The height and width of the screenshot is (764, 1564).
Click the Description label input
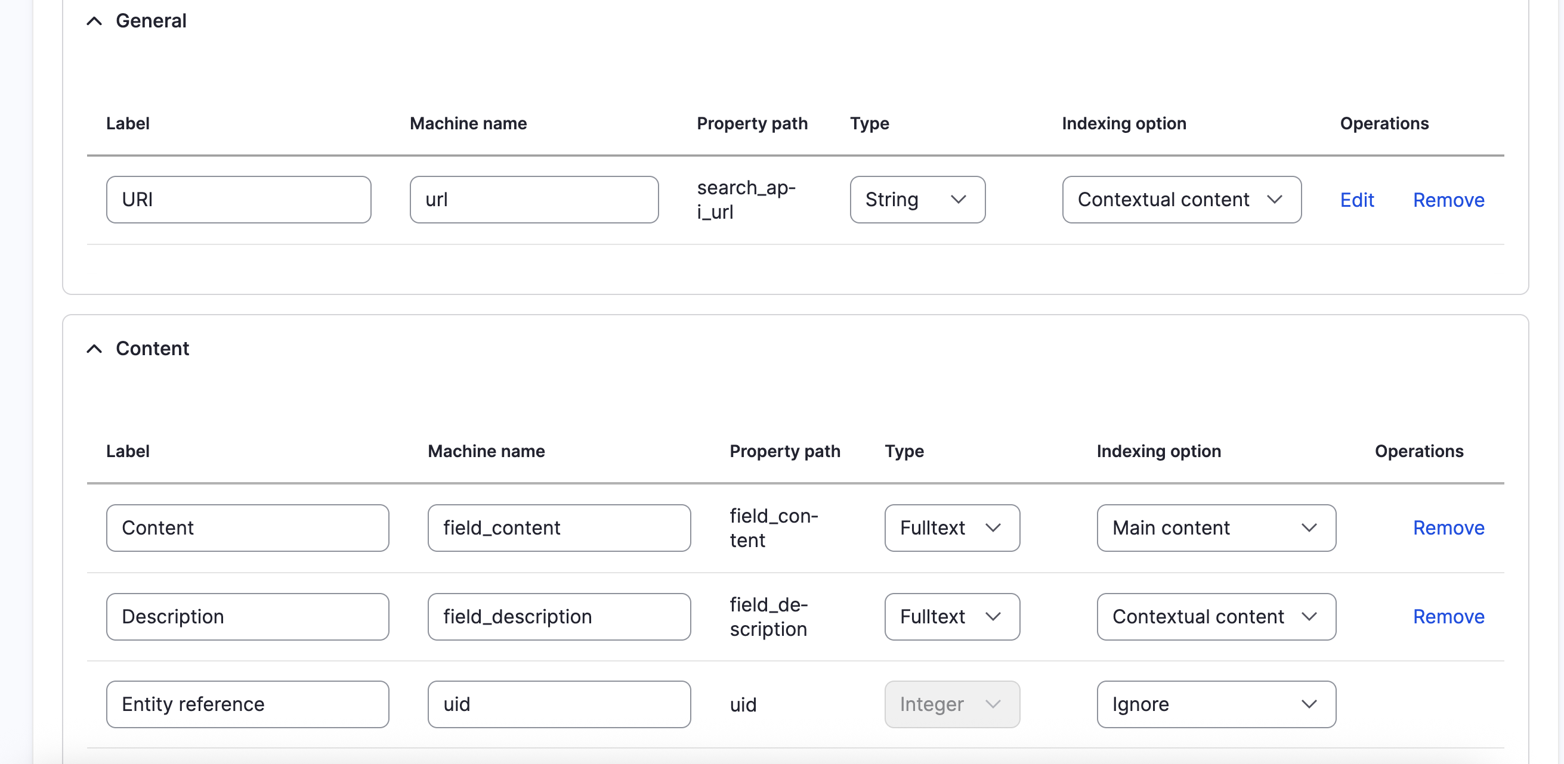tap(247, 617)
